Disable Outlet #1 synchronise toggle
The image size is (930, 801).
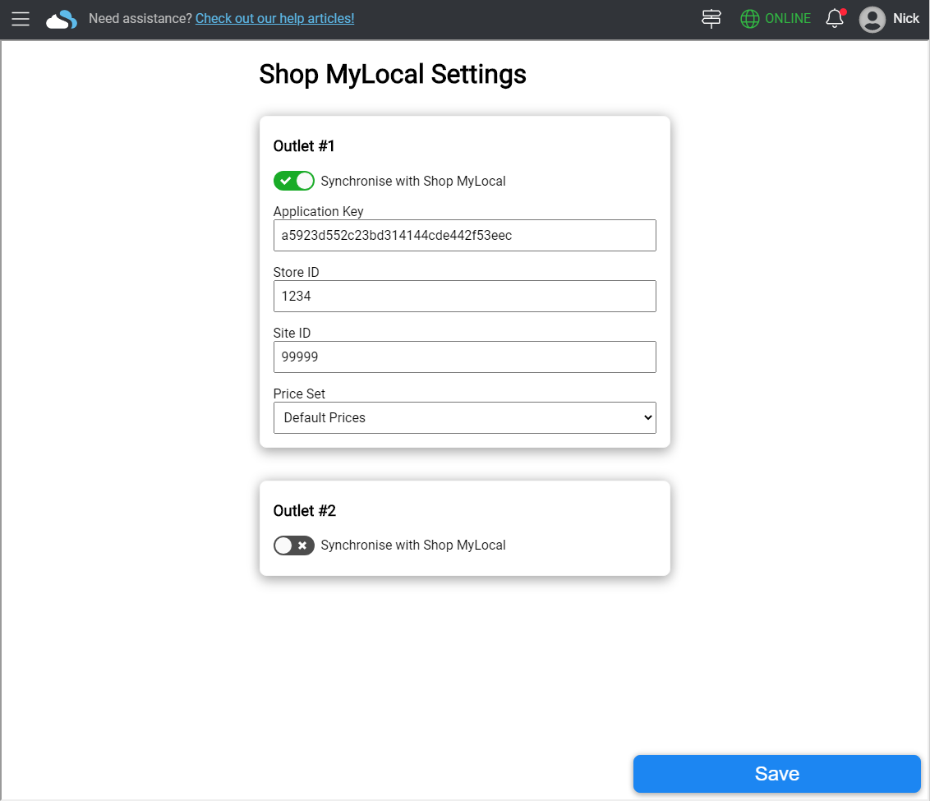tap(293, 181)
